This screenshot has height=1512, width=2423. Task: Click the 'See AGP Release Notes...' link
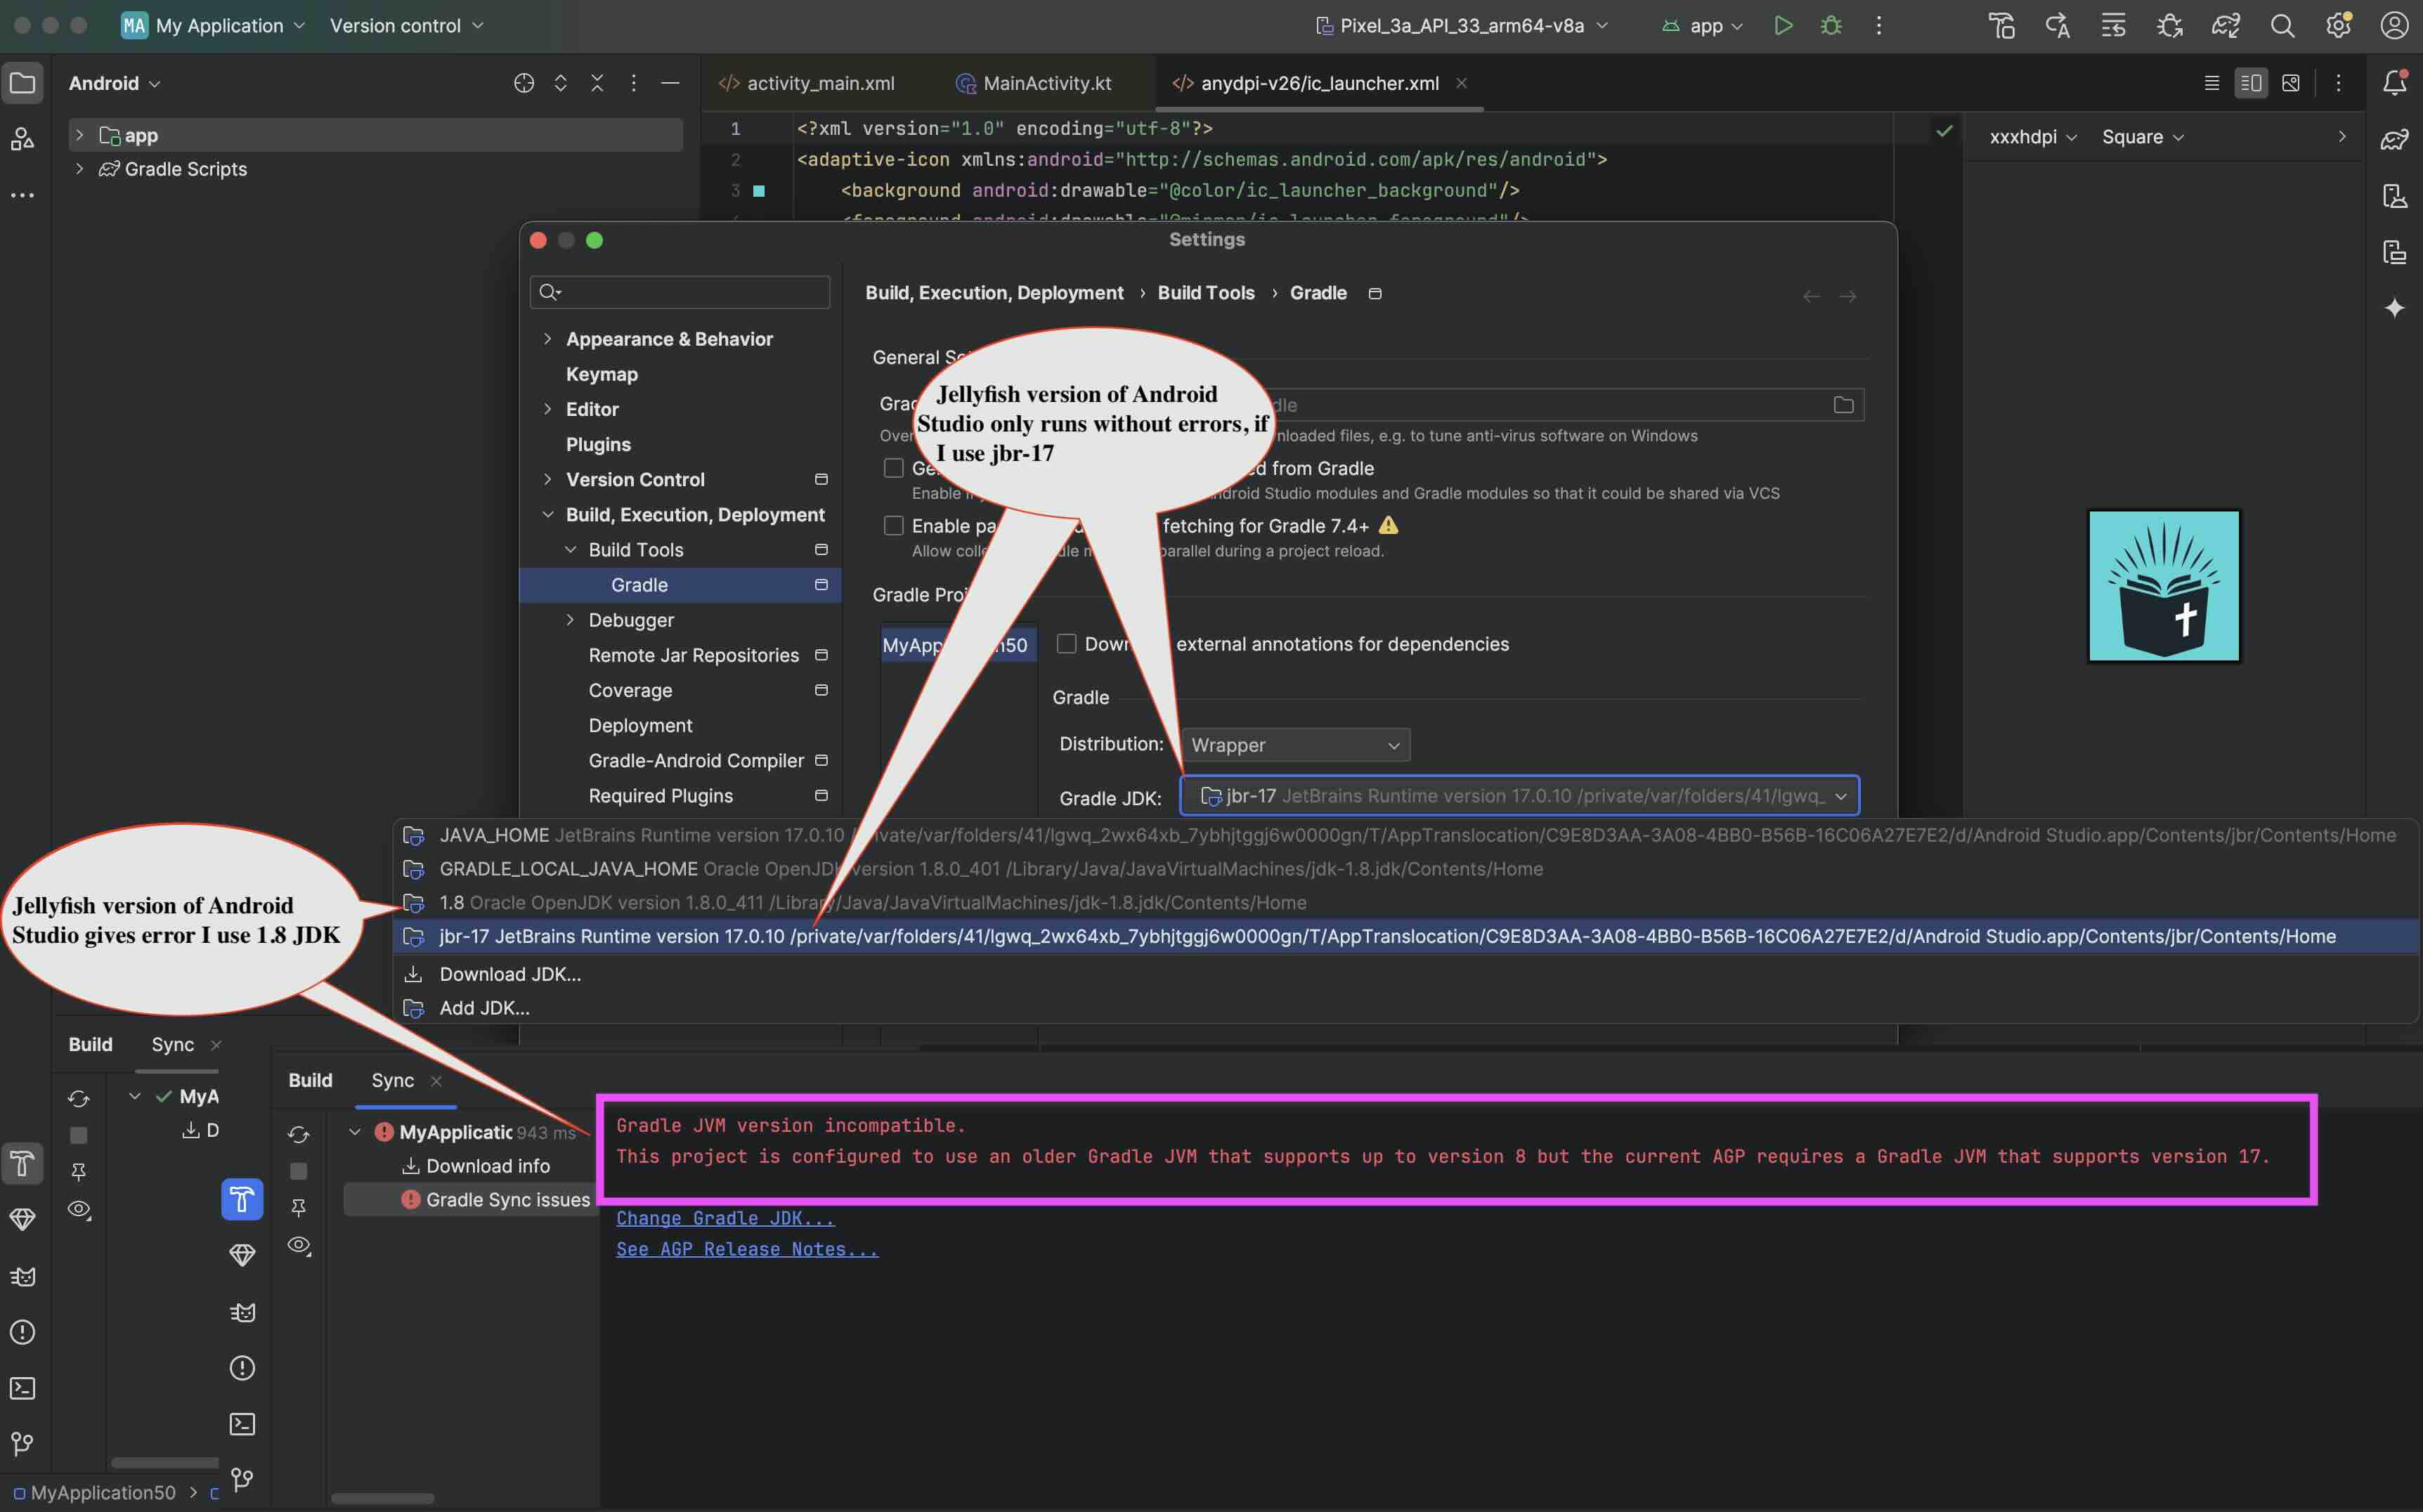click(x=747, y=1249)
